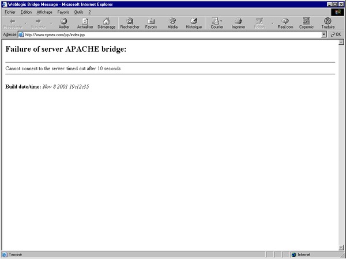
Task: Open the Rechercher search pane
Action: (130, 24)
